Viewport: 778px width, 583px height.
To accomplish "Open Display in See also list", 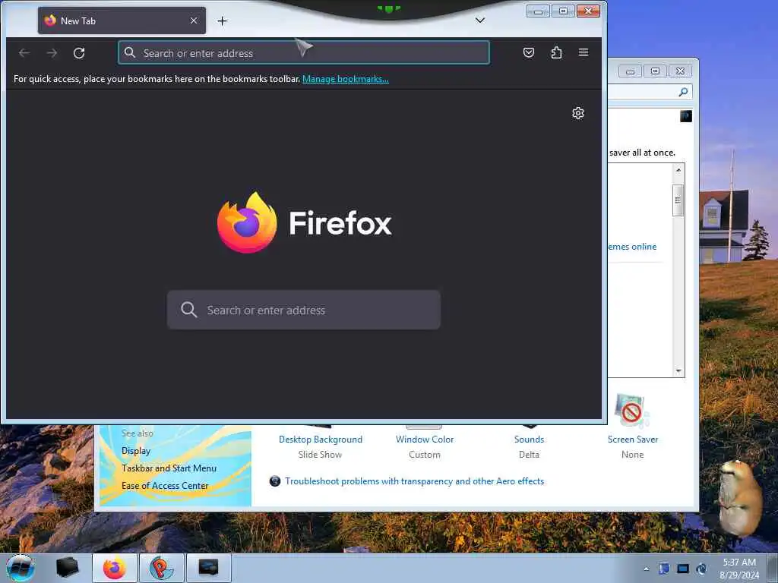I will coord(136,451).
